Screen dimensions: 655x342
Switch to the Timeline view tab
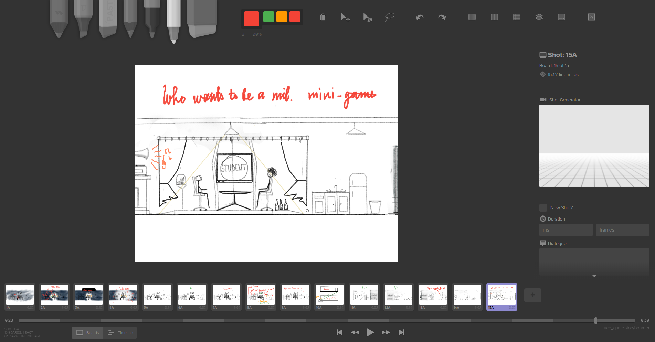[120, 333]
